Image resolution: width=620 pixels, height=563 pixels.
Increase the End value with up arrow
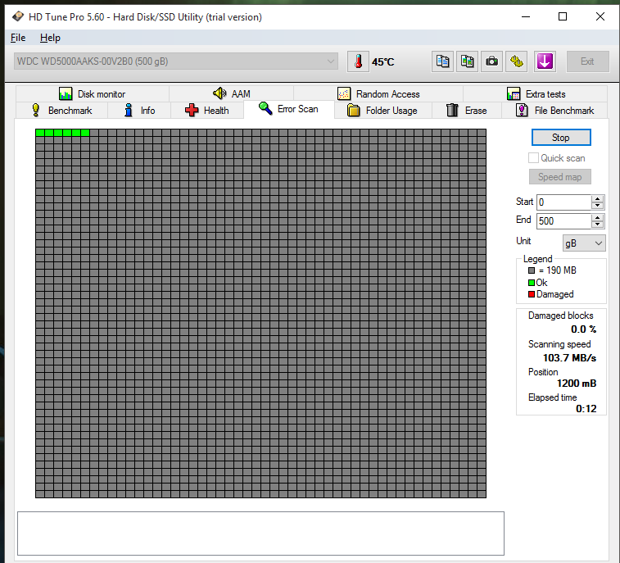[598, 217]
